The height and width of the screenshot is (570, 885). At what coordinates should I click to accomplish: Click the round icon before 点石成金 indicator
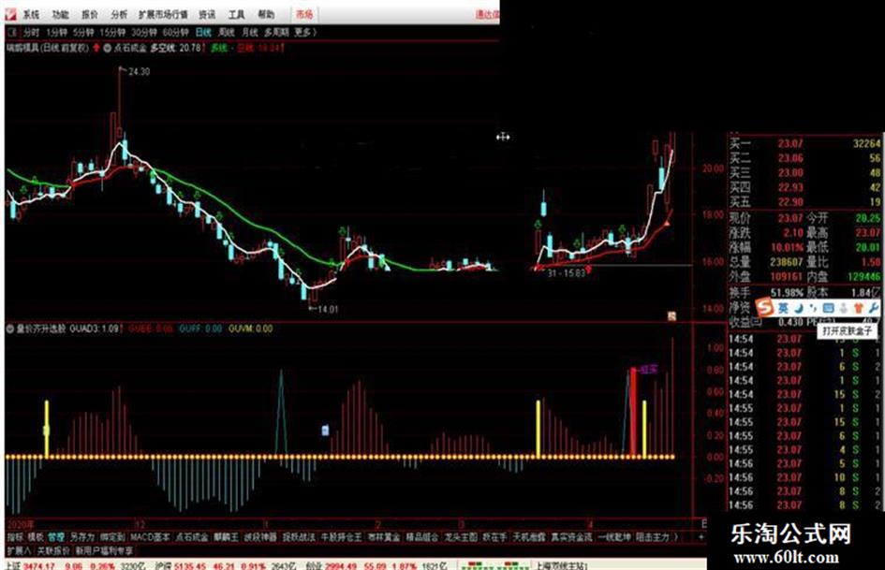click(108, 49)
